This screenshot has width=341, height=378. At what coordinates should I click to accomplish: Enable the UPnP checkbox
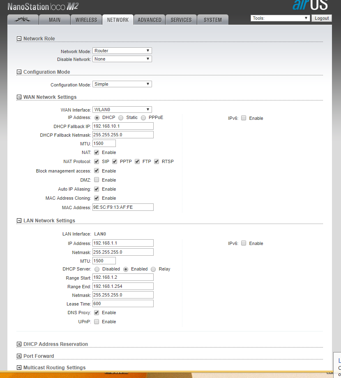(97, 322)
